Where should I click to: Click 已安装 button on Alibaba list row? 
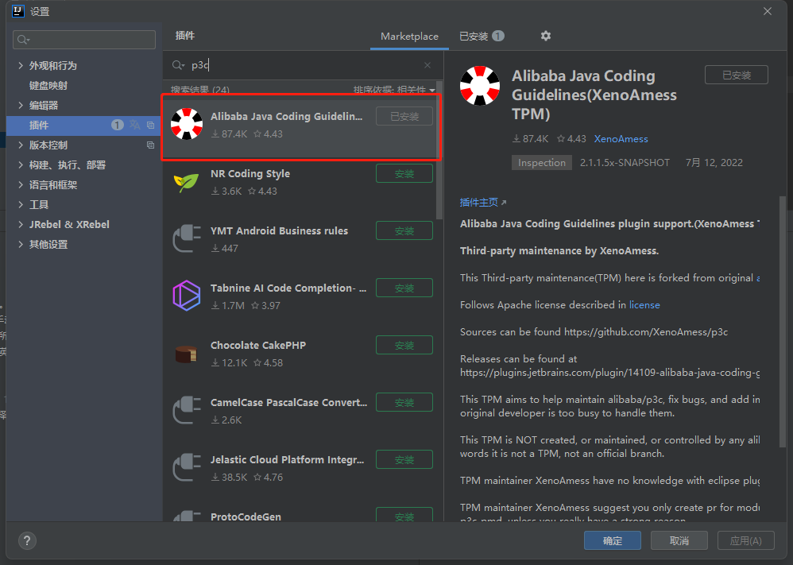(x=404, y=116)
